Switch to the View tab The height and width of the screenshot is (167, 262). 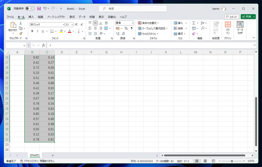(x=101, y=17)
